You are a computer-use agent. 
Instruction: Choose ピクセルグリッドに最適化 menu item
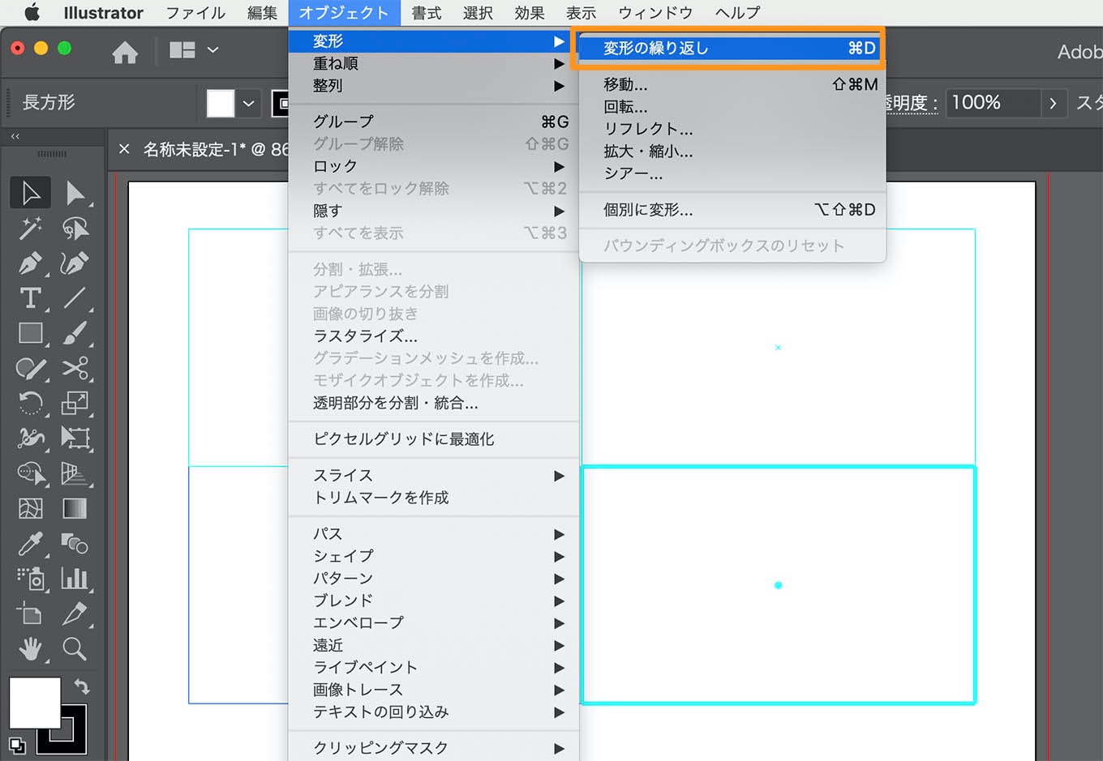[434, 438]
